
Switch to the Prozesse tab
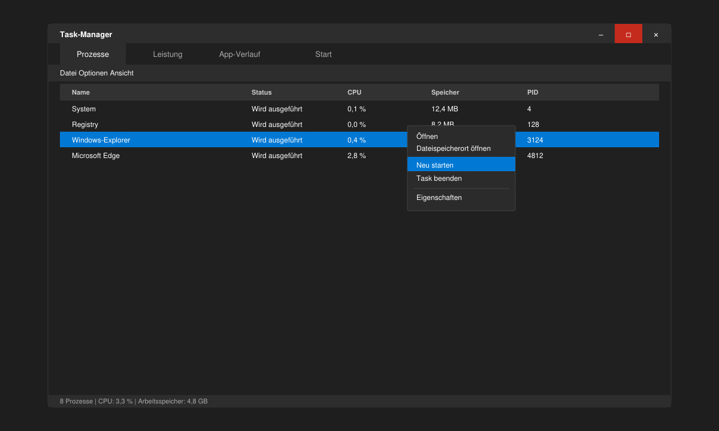pyautogui.click(x=93, y=54)
